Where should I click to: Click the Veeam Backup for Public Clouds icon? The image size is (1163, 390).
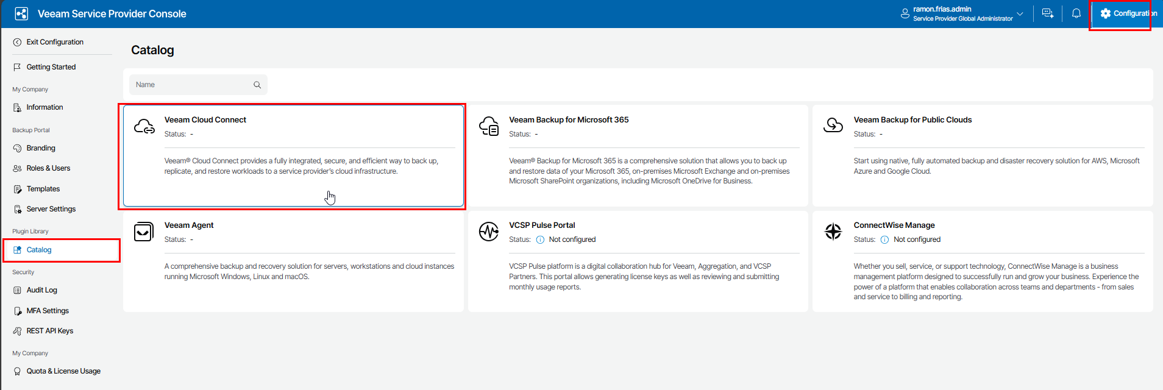(833, 126)
